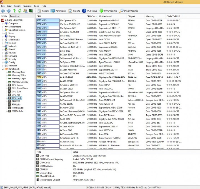Open the Favorites menu
This screenshot has width=200, height=189.
click(27, 6)
